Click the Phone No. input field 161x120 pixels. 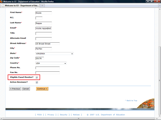click(48, 68)
